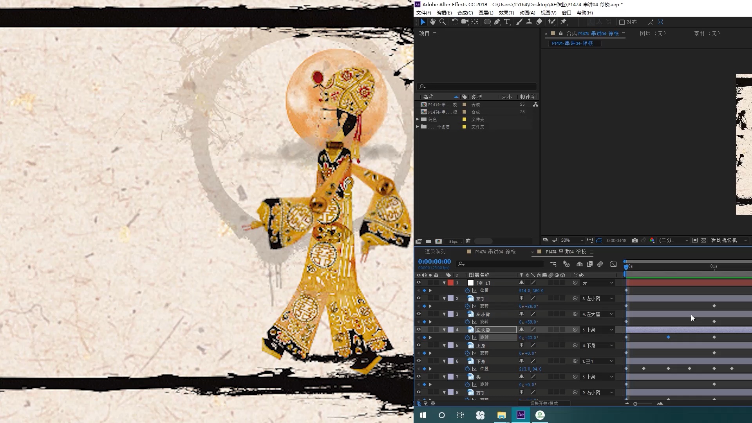Open parent dropdown showing 4.左大臂
Image resolution: width=752 pixels, height=423 pixels.
click(598, 314)
